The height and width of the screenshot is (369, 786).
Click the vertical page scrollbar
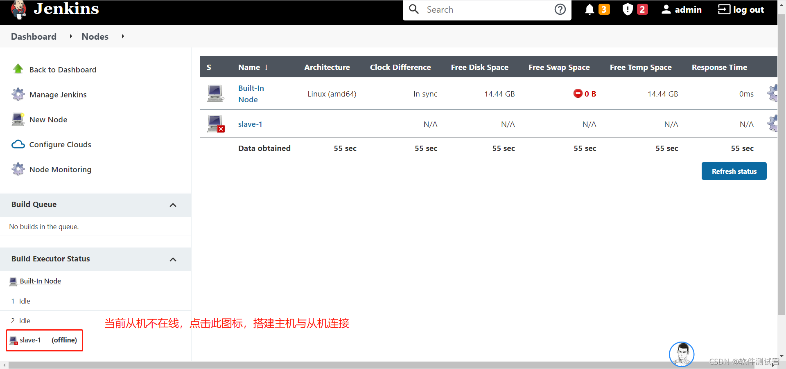[781, 164]
